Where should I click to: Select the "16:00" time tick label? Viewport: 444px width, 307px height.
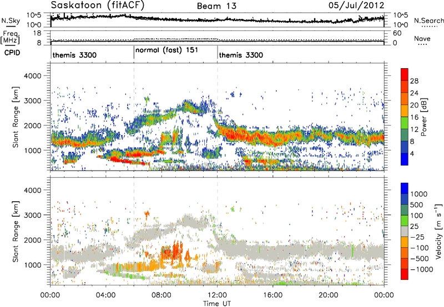coord(273,295)
